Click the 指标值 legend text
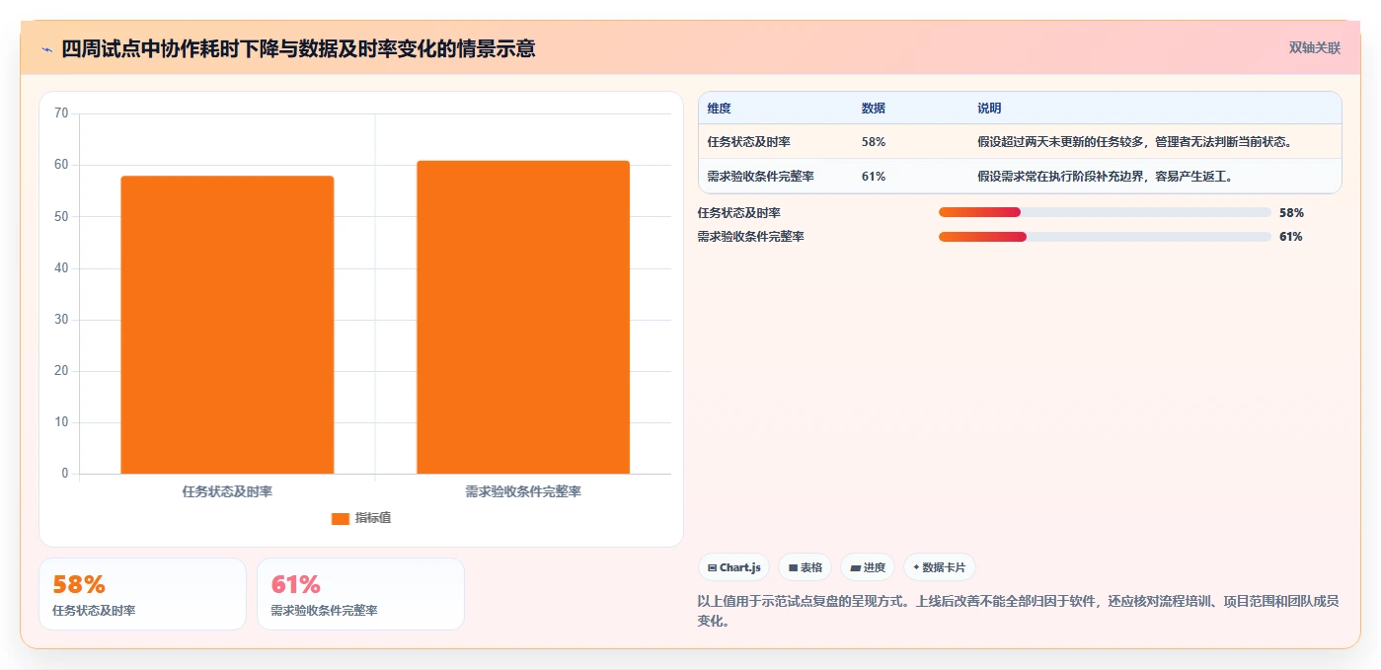This screenshot has width=1381, height=670. [373, 518]
